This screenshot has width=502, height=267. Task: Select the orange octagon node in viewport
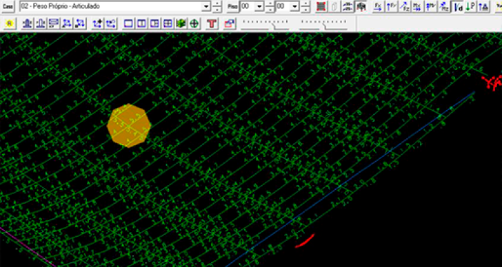pos(129,125)
